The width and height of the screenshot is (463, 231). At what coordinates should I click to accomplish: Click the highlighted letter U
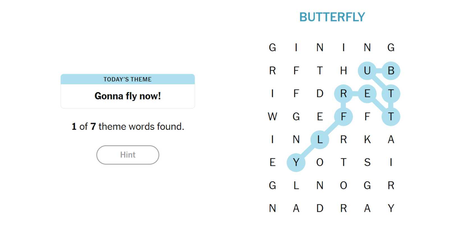tap(367, 71)
